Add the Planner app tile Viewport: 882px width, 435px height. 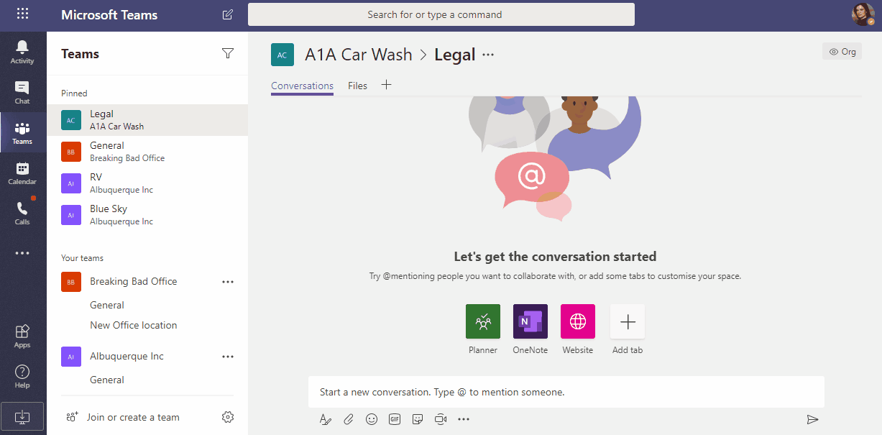pos(483,321)
